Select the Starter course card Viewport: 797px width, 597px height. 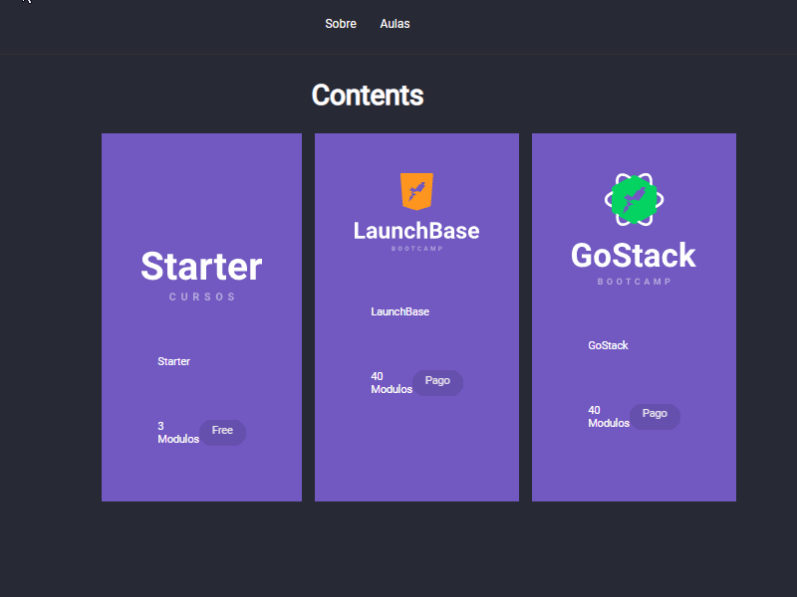point(201,316)
